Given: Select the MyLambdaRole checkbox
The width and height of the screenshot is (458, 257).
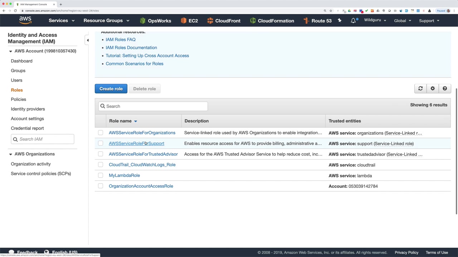Looking at the screenshot, I should (x=101, y=175).
